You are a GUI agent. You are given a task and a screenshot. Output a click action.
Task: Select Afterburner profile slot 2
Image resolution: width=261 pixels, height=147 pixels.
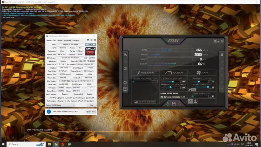(x=222, y=69)
